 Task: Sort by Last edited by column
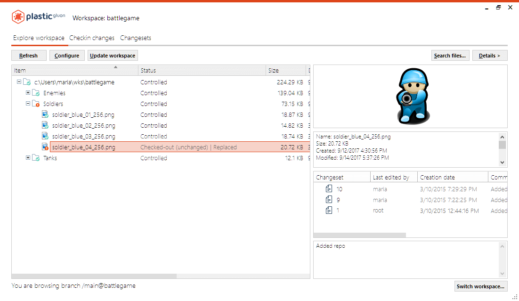tap(394, 177)
